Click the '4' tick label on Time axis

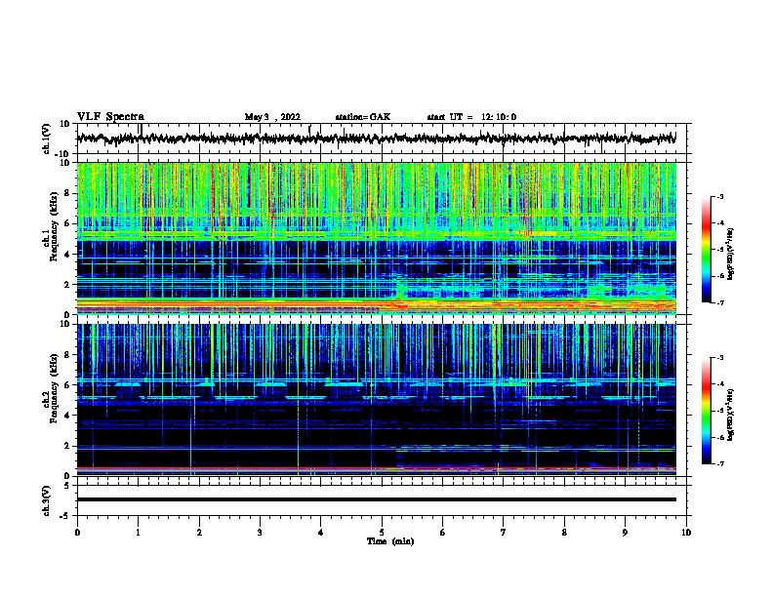[x=321, y=533]
